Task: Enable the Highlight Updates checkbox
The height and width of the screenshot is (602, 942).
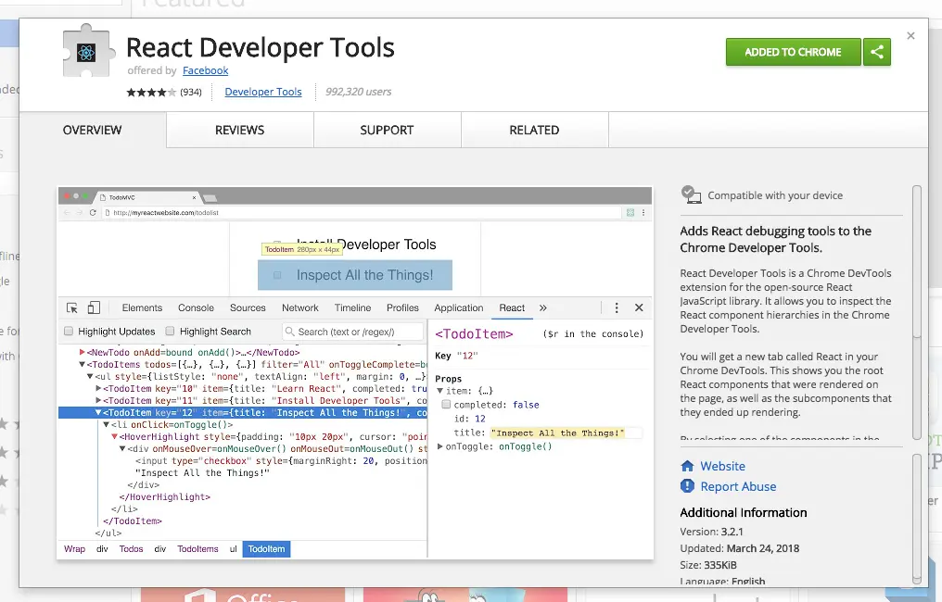Action: (x=69, y=331)
